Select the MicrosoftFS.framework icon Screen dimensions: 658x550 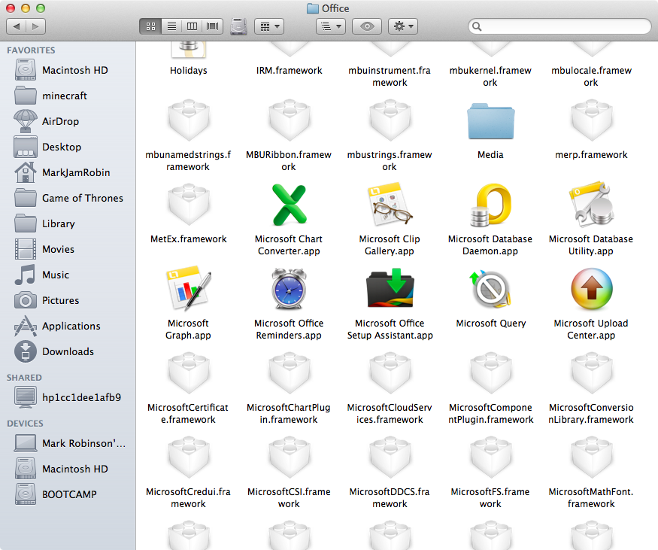[x=490, y=457]
